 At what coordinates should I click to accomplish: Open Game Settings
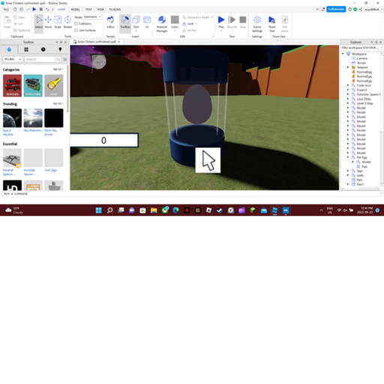257,24
